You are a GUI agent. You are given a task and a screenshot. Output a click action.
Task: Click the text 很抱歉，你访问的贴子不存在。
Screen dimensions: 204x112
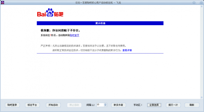pos(60,30)
